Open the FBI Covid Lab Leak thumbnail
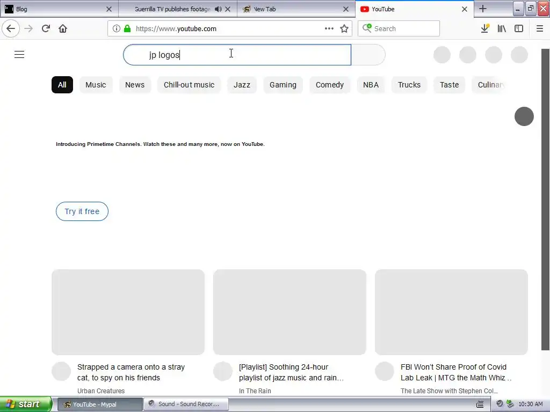The height and width of the screenshot is (412, 550). pyautogui.click(x=451, y=312)
